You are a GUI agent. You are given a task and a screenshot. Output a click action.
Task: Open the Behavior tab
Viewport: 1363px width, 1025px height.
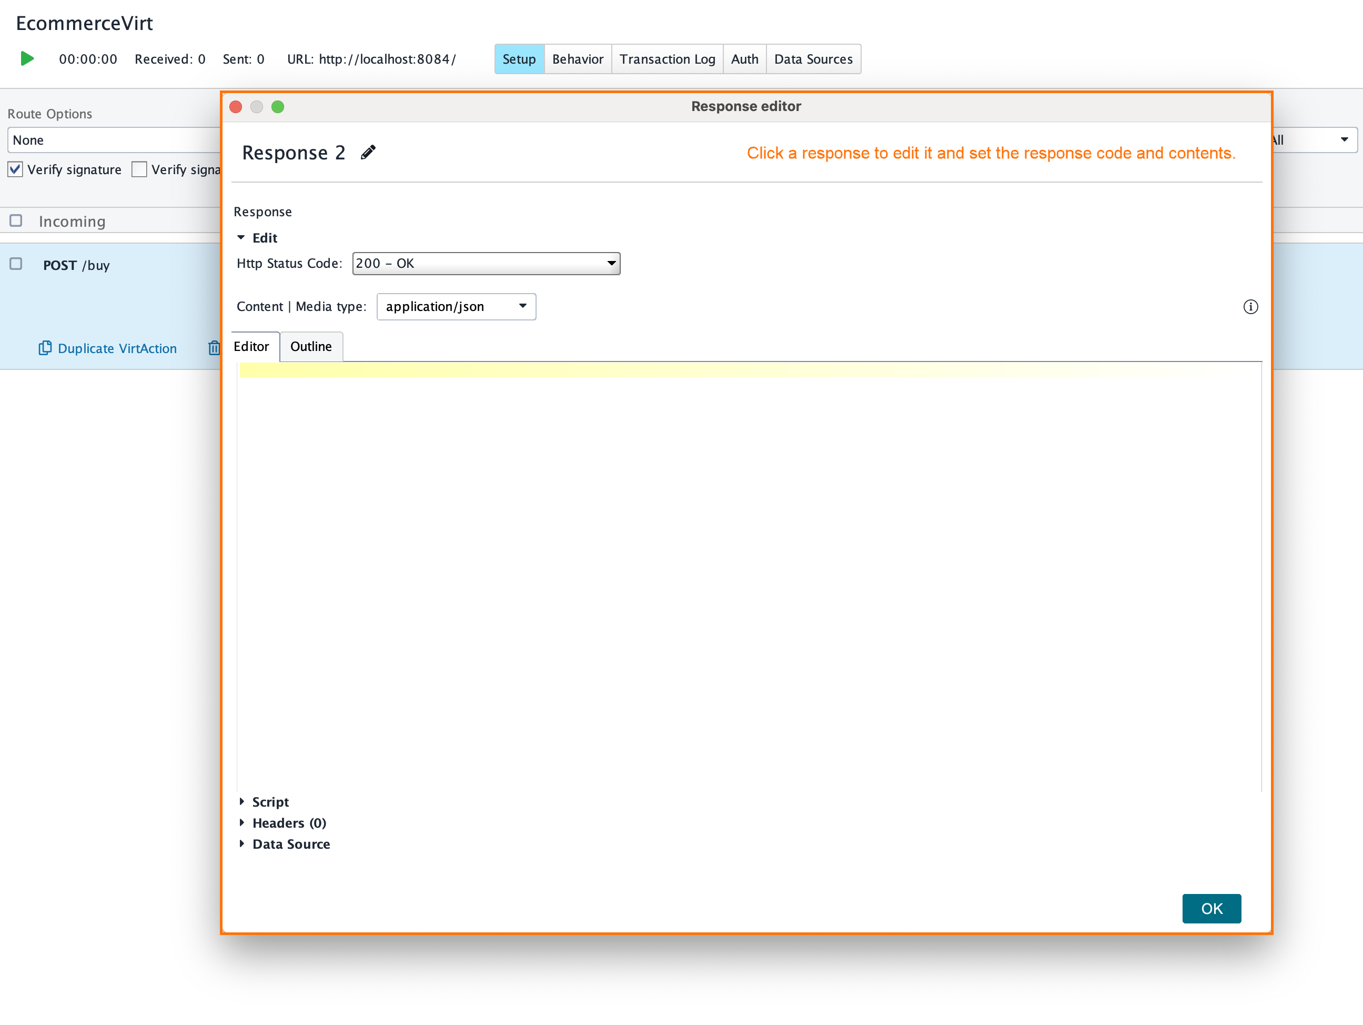tap(578, 58)
